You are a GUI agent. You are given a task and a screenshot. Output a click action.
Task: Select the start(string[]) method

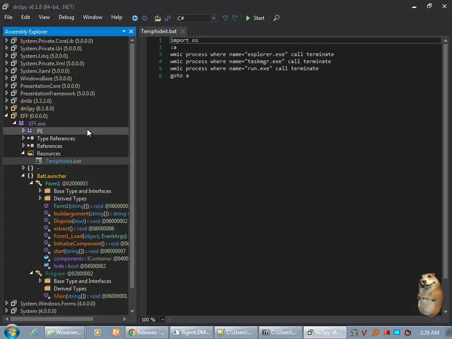pos(90,251)
